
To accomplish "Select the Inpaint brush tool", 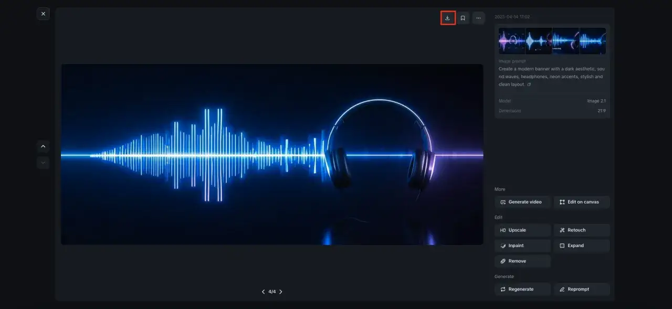I will 522,245.
